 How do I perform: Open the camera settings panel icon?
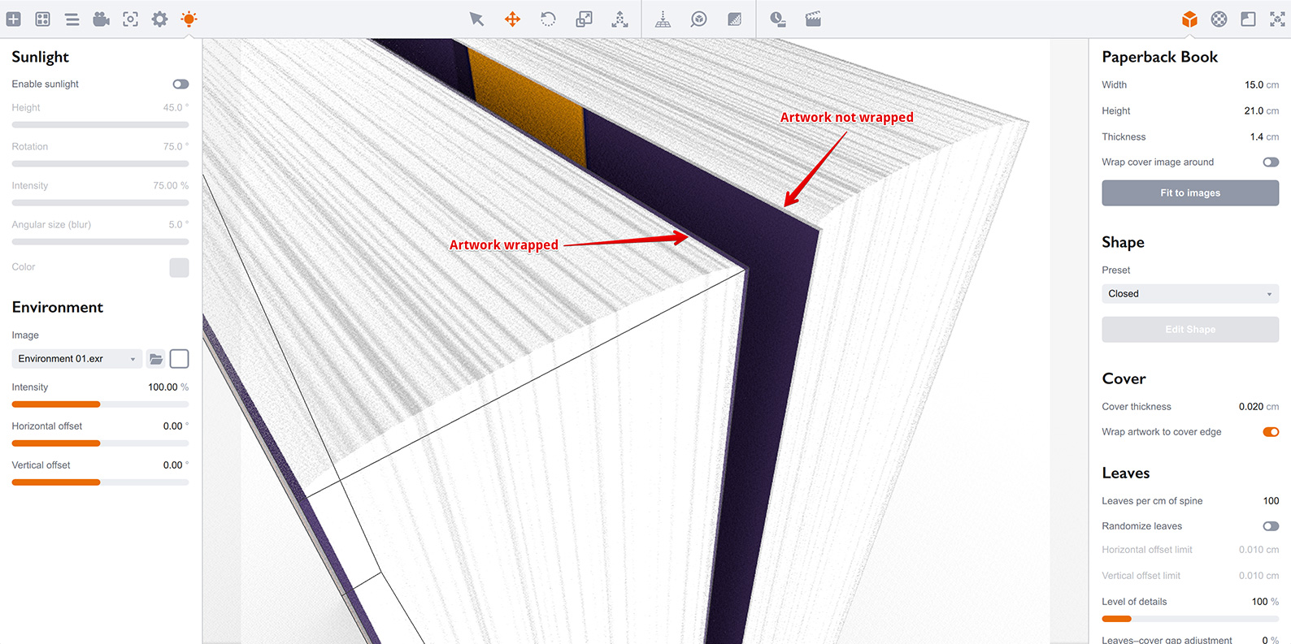pos(101,19)
